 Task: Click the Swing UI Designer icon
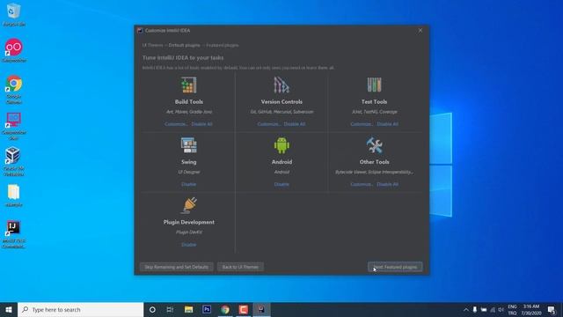(189, 145)
